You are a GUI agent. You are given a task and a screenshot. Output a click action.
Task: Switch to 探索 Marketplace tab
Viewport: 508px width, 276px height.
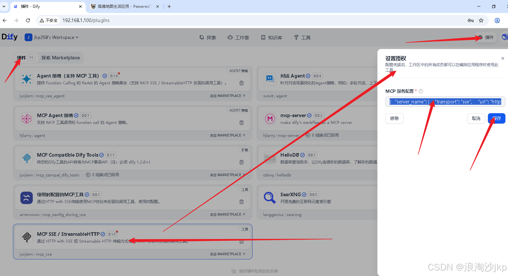(x=61, y=58)
